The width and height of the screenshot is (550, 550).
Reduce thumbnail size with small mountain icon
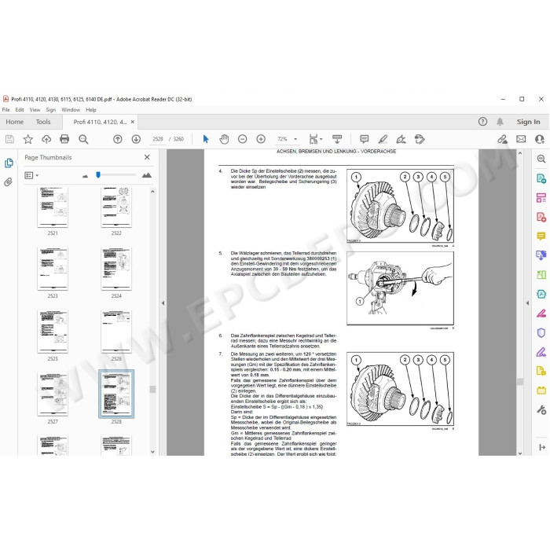(85, 176)
